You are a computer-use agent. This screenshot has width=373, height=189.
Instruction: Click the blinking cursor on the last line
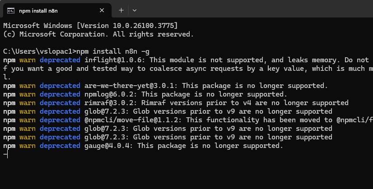pyautogui.click(x=5, y=155)
